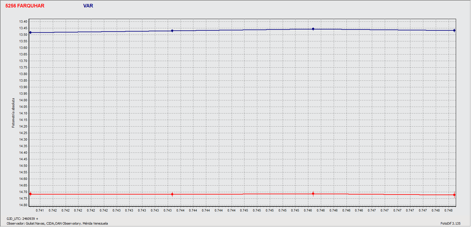Click the blue VAR series label

point(88,6)
